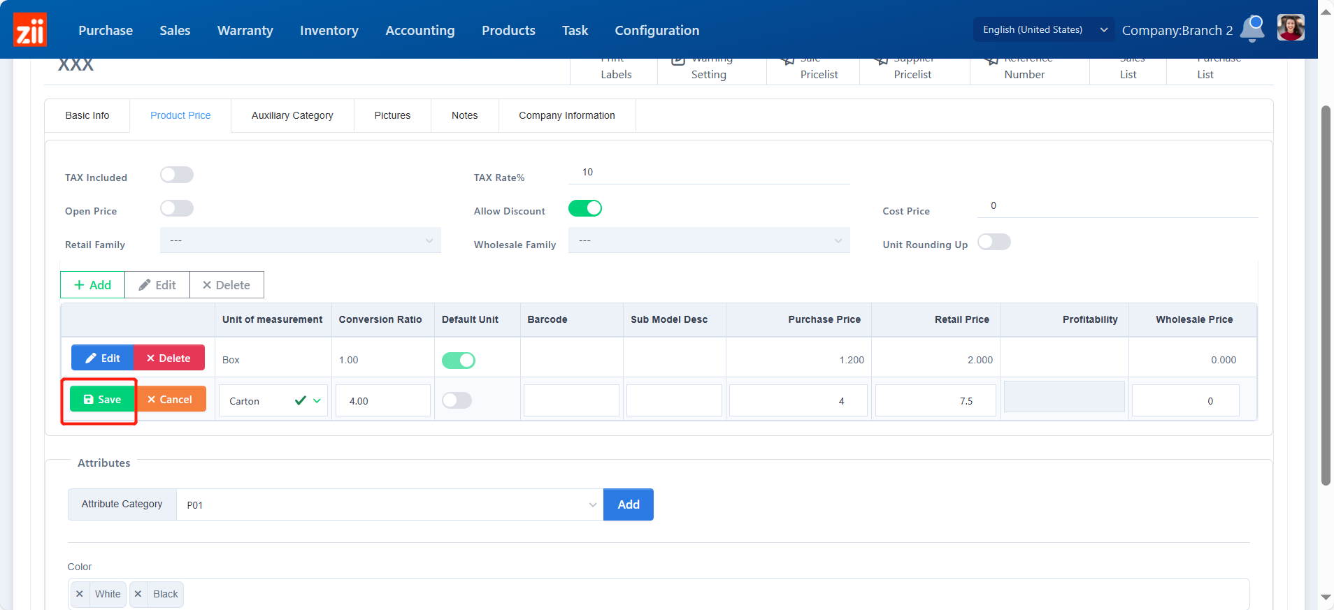1334x610 pixels.
Task: Toggle Unit Rounding Up switch
Action: [x=994, y=242]
